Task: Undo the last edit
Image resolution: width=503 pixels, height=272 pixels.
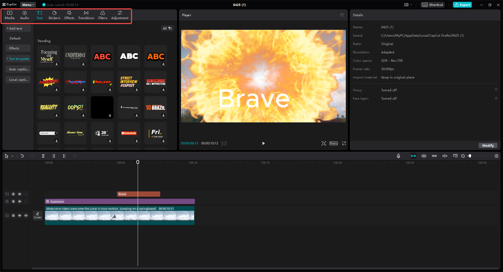Action: tap(22, 156)
